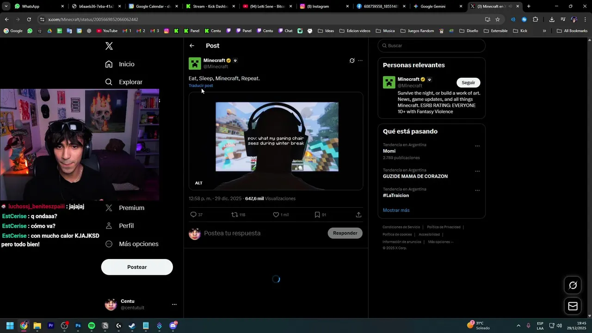592x333 pixels.
Task: Click Traducir post link
Action: click(201, 86)
